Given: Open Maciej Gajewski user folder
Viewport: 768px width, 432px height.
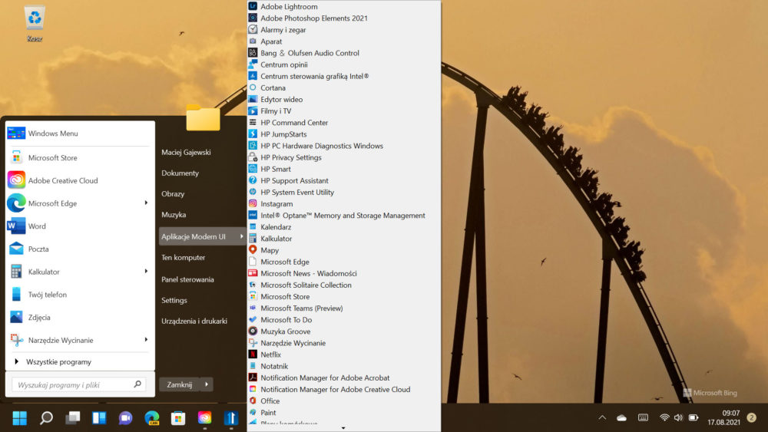Looking at the screenshot, I should click(x=186, y=152).
